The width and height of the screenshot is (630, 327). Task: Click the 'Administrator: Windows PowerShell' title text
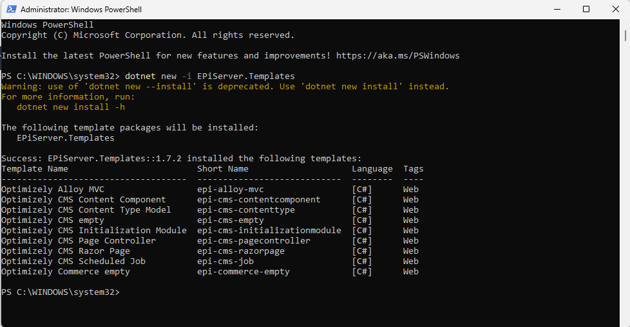tap(81, 10)
